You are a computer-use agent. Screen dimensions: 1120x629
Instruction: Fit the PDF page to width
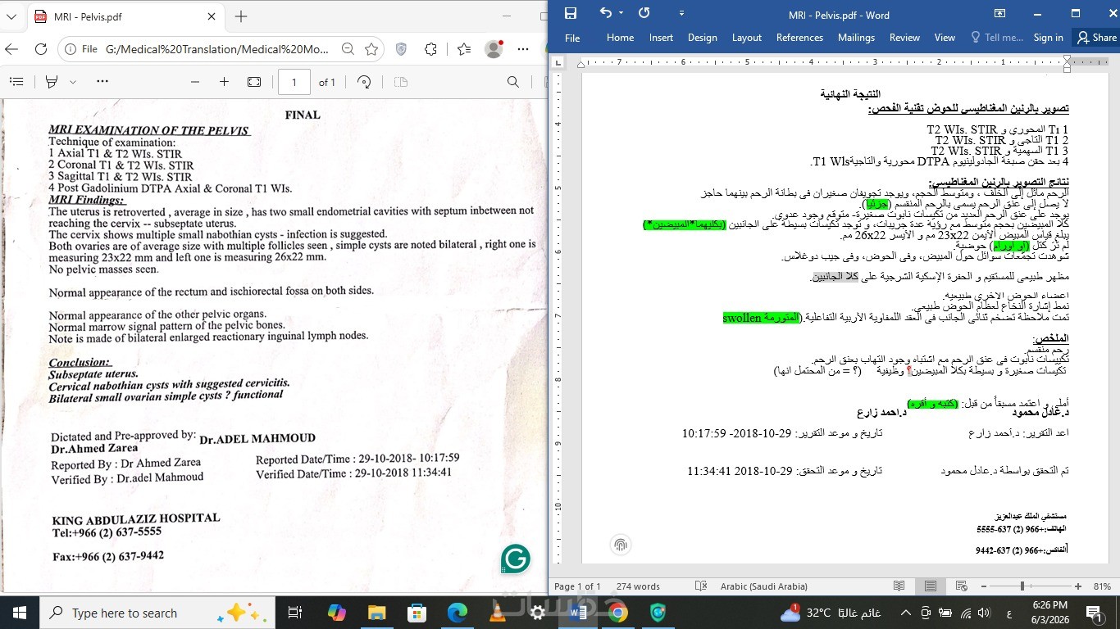coord(254,82)
